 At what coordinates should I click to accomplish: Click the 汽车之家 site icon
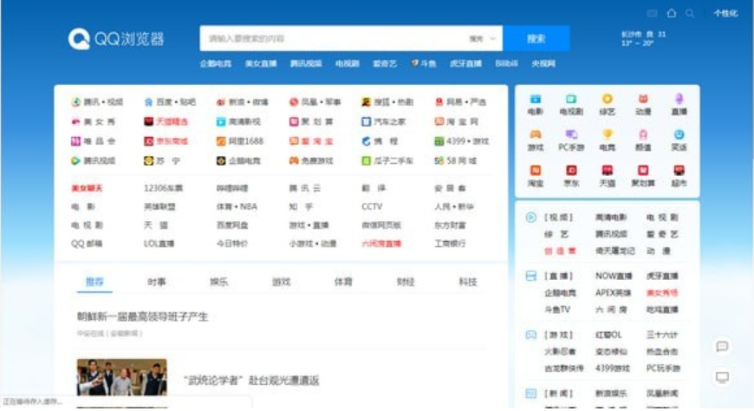pos(366,121)
